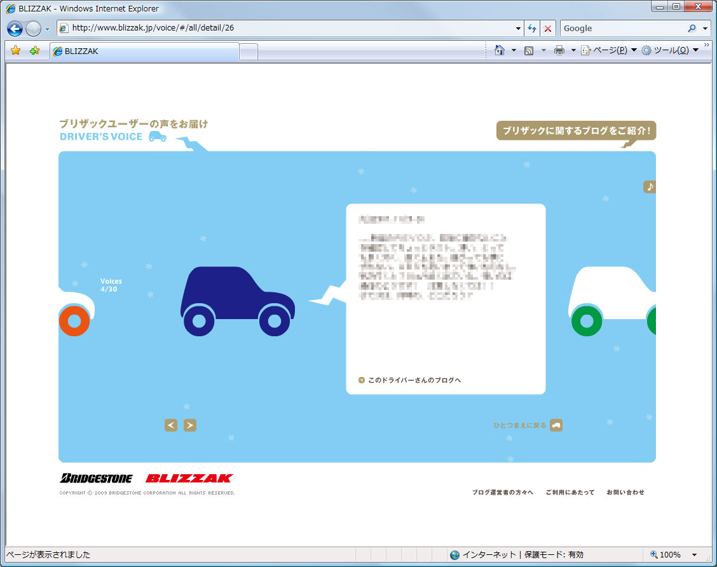Screen dimensions: 717x567
Task: Click the Google search box
Action: pos(623,29)
